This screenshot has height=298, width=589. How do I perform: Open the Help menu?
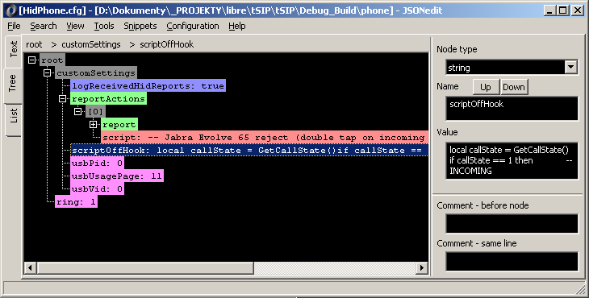click(x=236, y=27)
